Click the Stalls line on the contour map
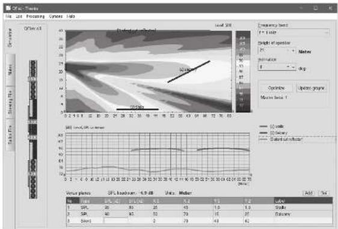Screen dimensions: 338x229 (137, 109)
